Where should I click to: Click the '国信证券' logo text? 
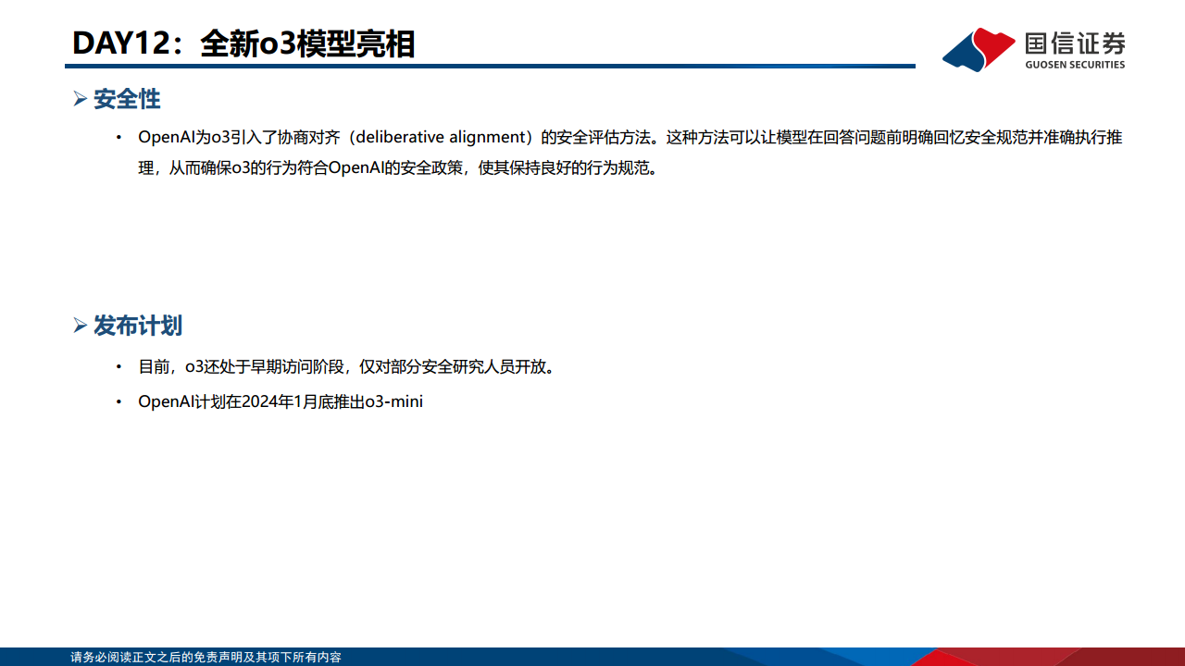point(1076,43)
